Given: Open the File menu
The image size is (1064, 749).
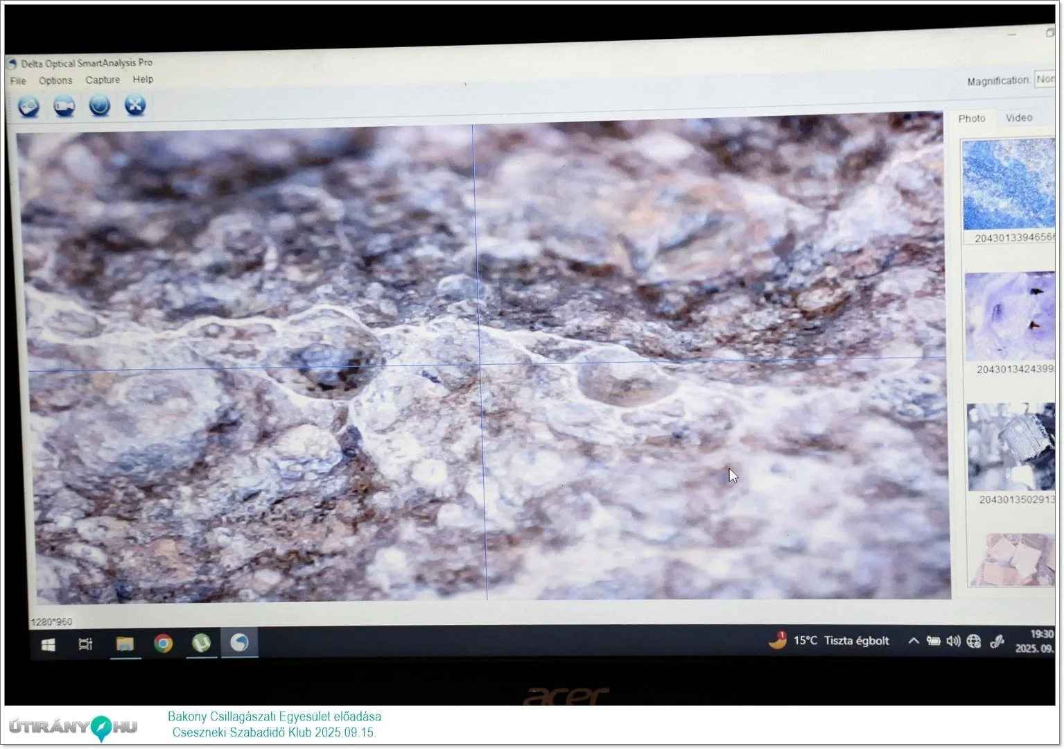Looking at the screenshot, I should click(18, 81).
